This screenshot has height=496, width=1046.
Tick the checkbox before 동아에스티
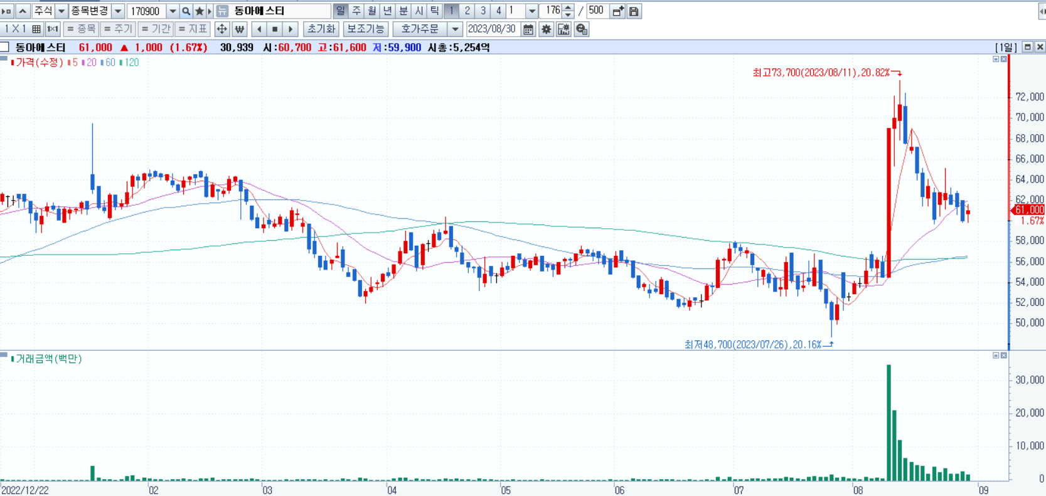[4, 47]
